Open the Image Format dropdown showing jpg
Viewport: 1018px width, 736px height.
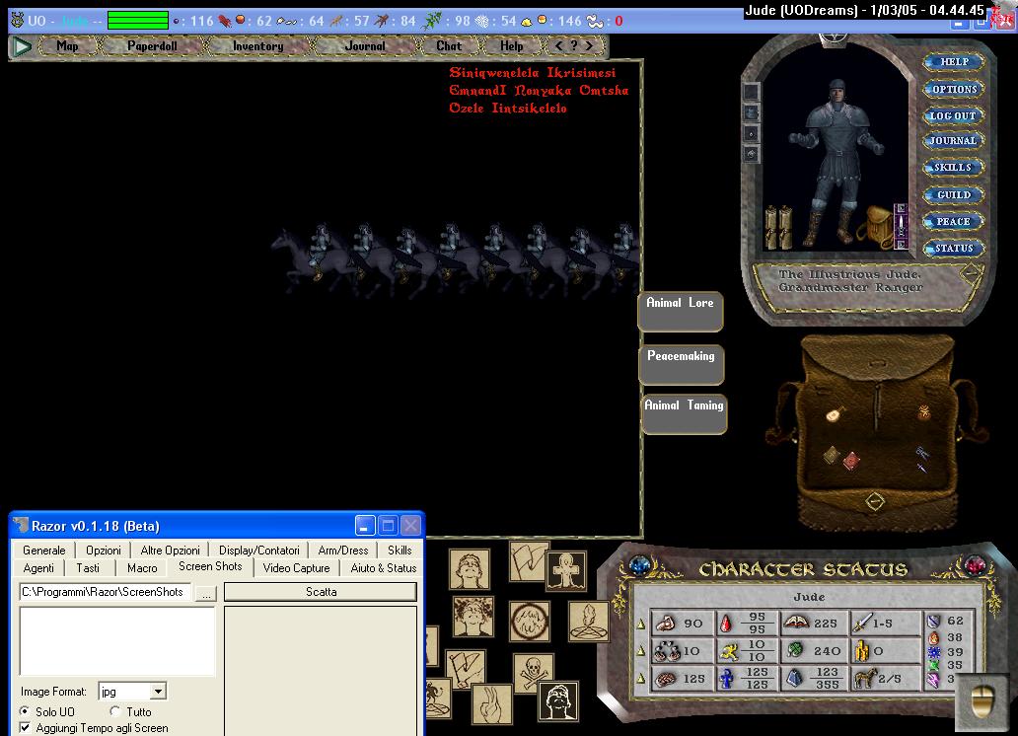coord(132,692)
